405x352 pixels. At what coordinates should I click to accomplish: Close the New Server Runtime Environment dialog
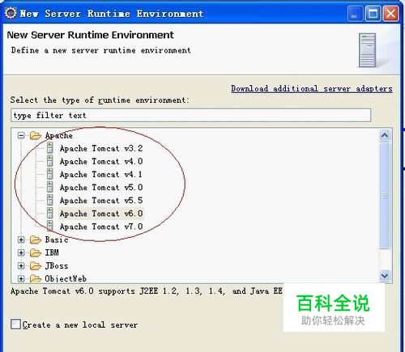pos(390,13)
